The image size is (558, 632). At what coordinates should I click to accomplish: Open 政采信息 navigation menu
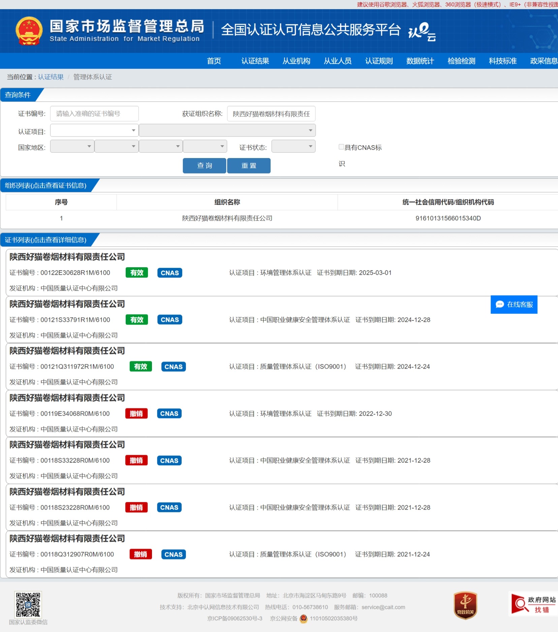[x=544, y=61]
